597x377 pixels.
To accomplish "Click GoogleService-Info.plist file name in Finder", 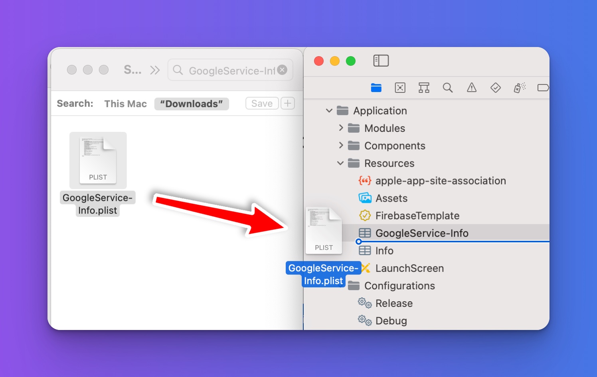I will coord(98,204).
